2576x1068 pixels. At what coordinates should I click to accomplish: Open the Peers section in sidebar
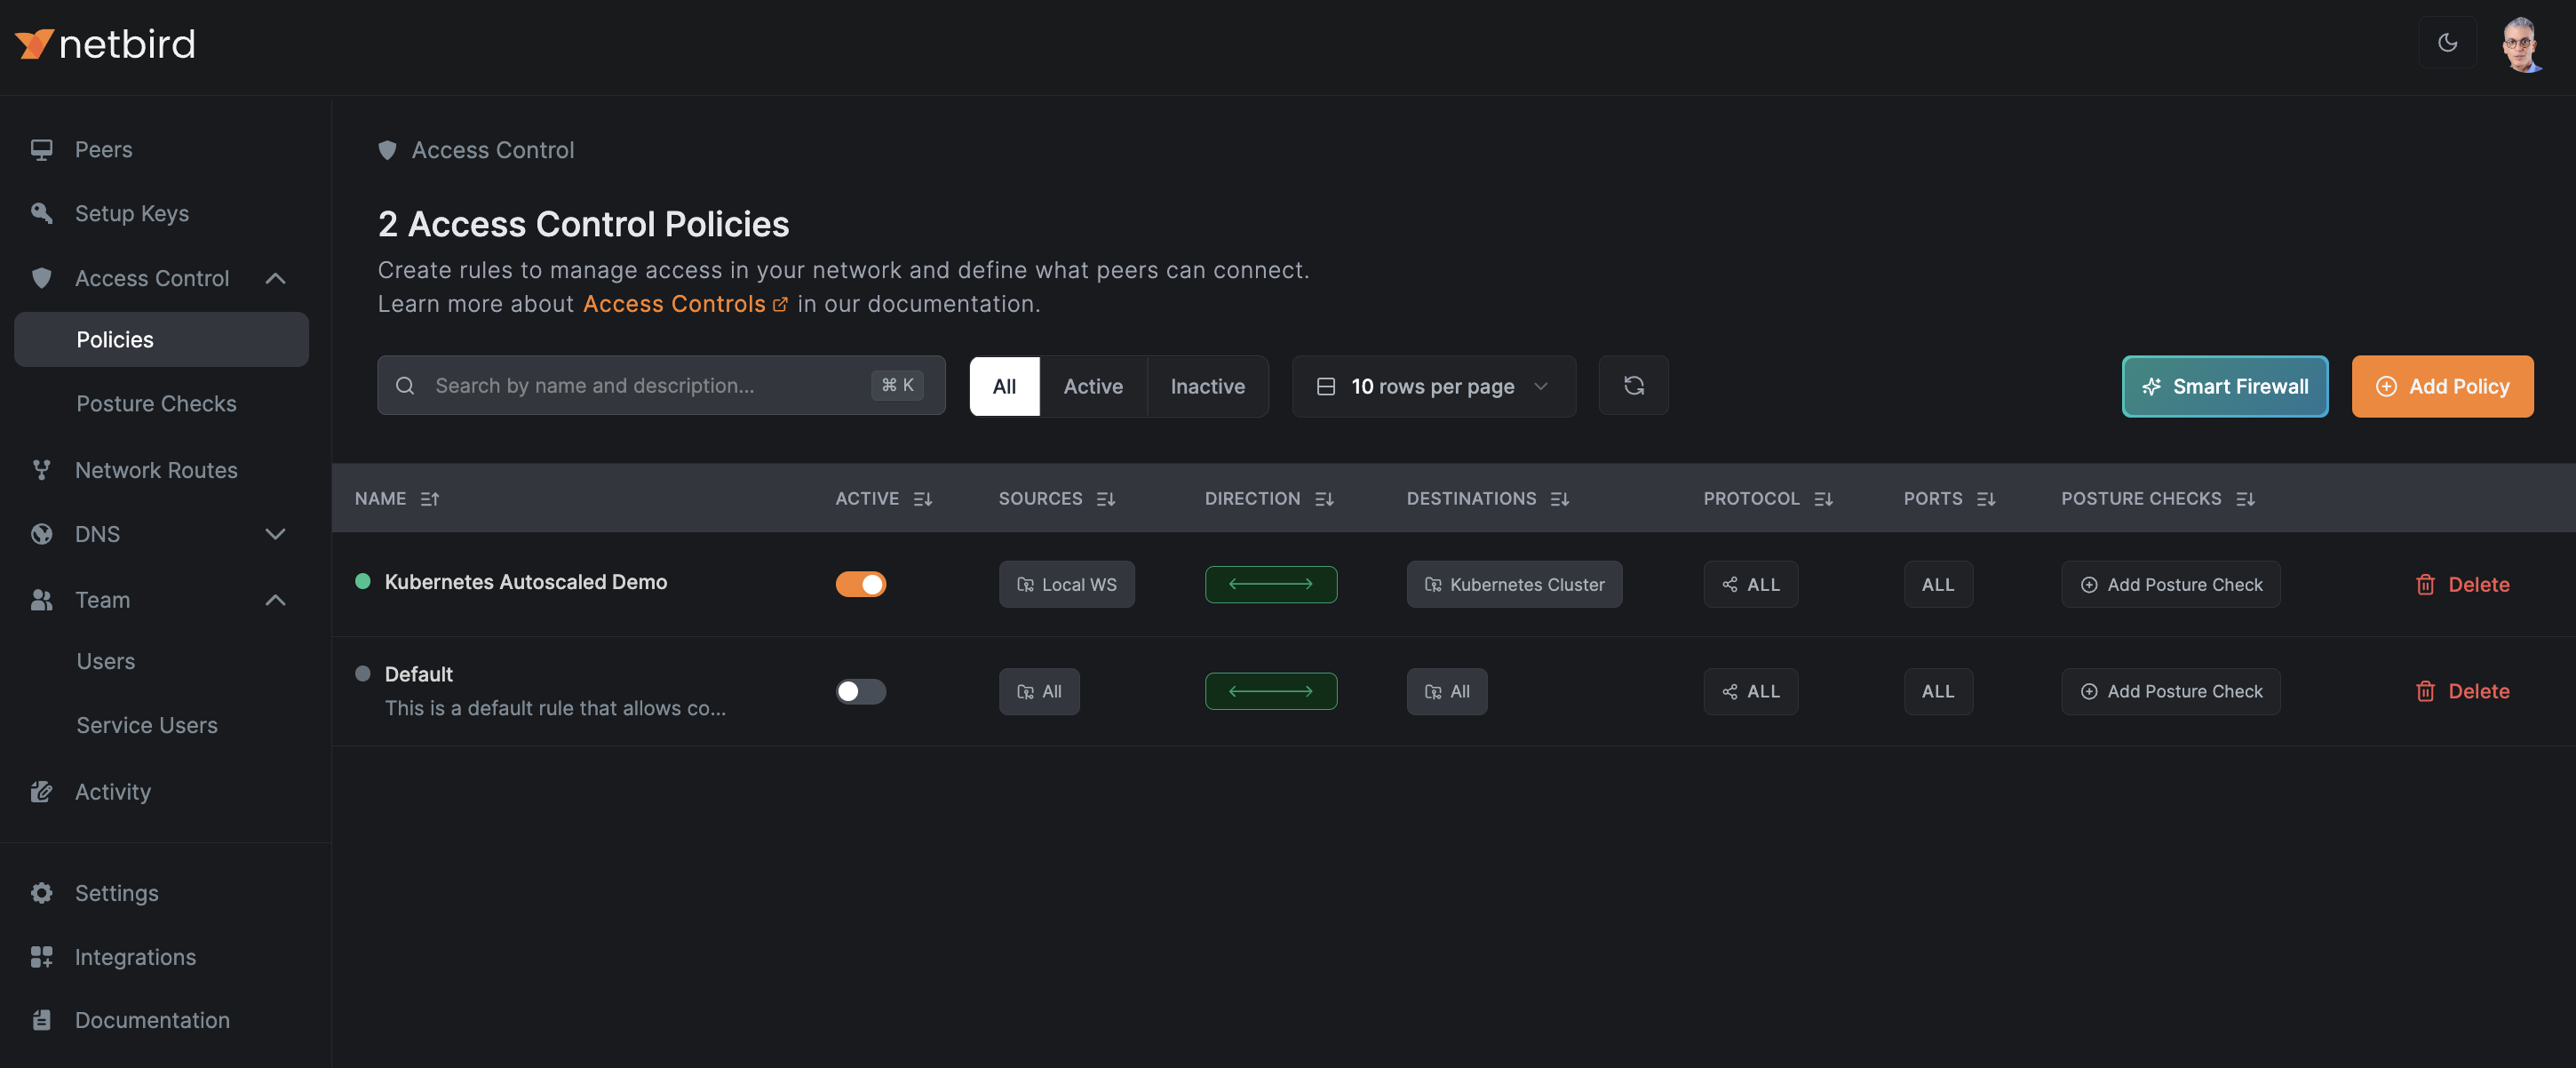103,148
